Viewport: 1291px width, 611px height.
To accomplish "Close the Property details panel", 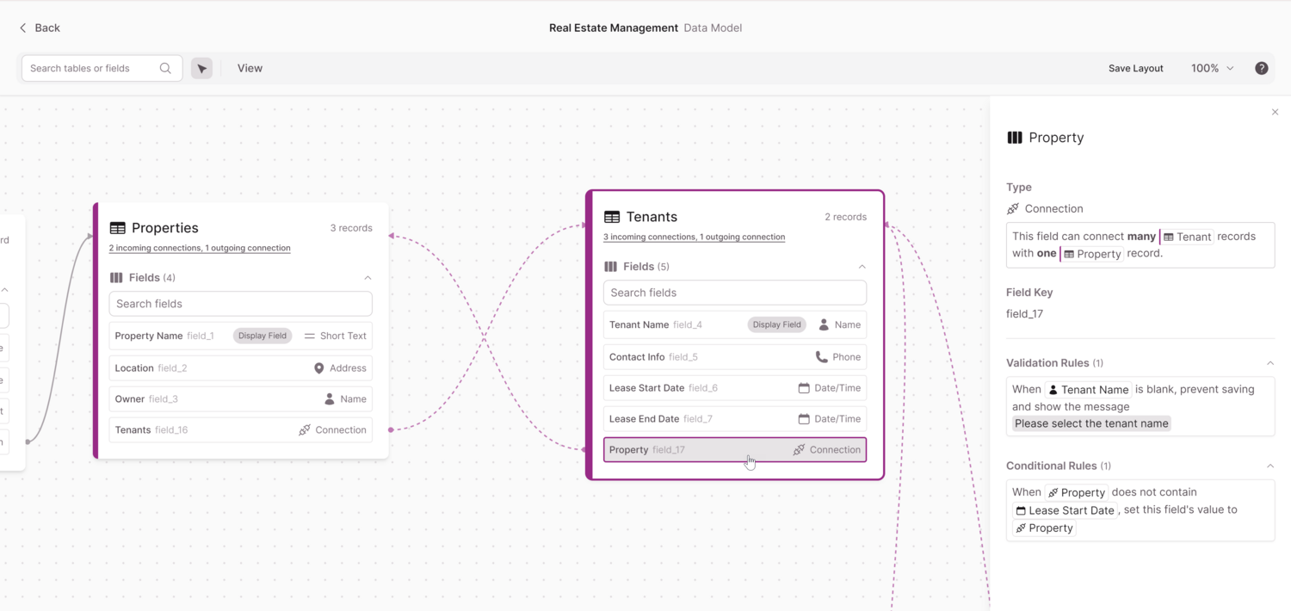I will click(x=1275, y=112).
